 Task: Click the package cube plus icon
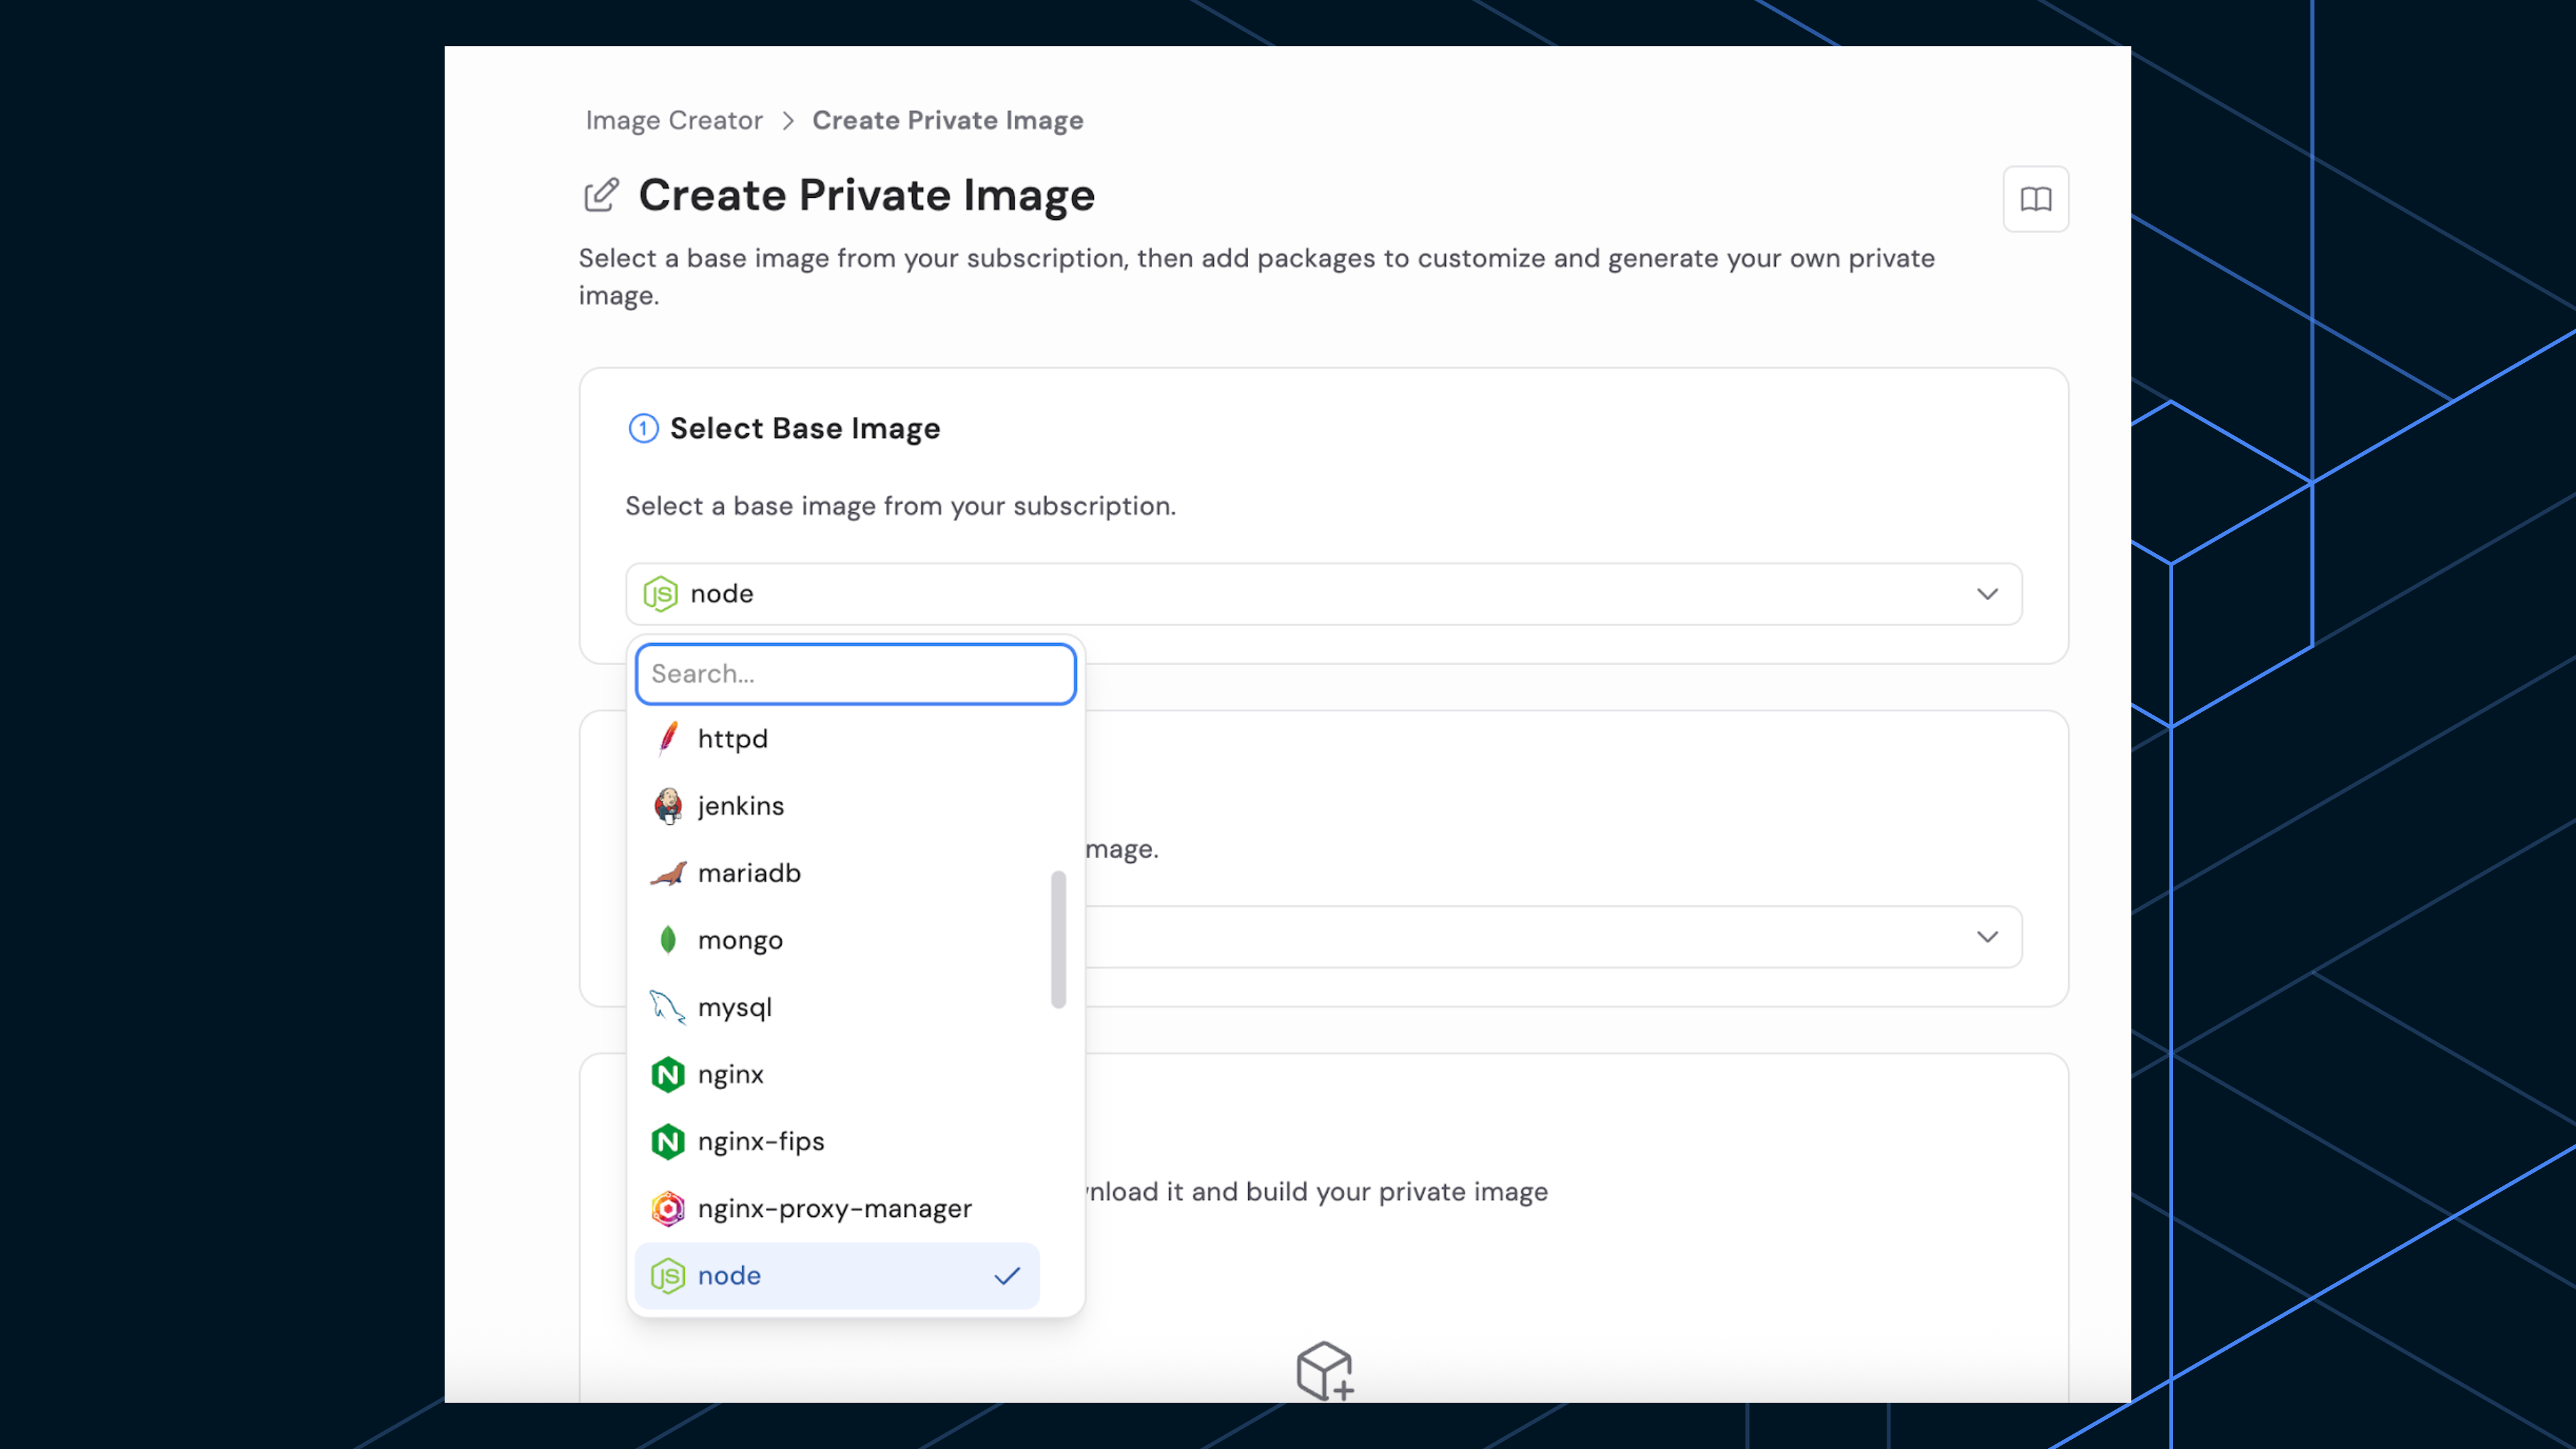tap(1325, 1370)
